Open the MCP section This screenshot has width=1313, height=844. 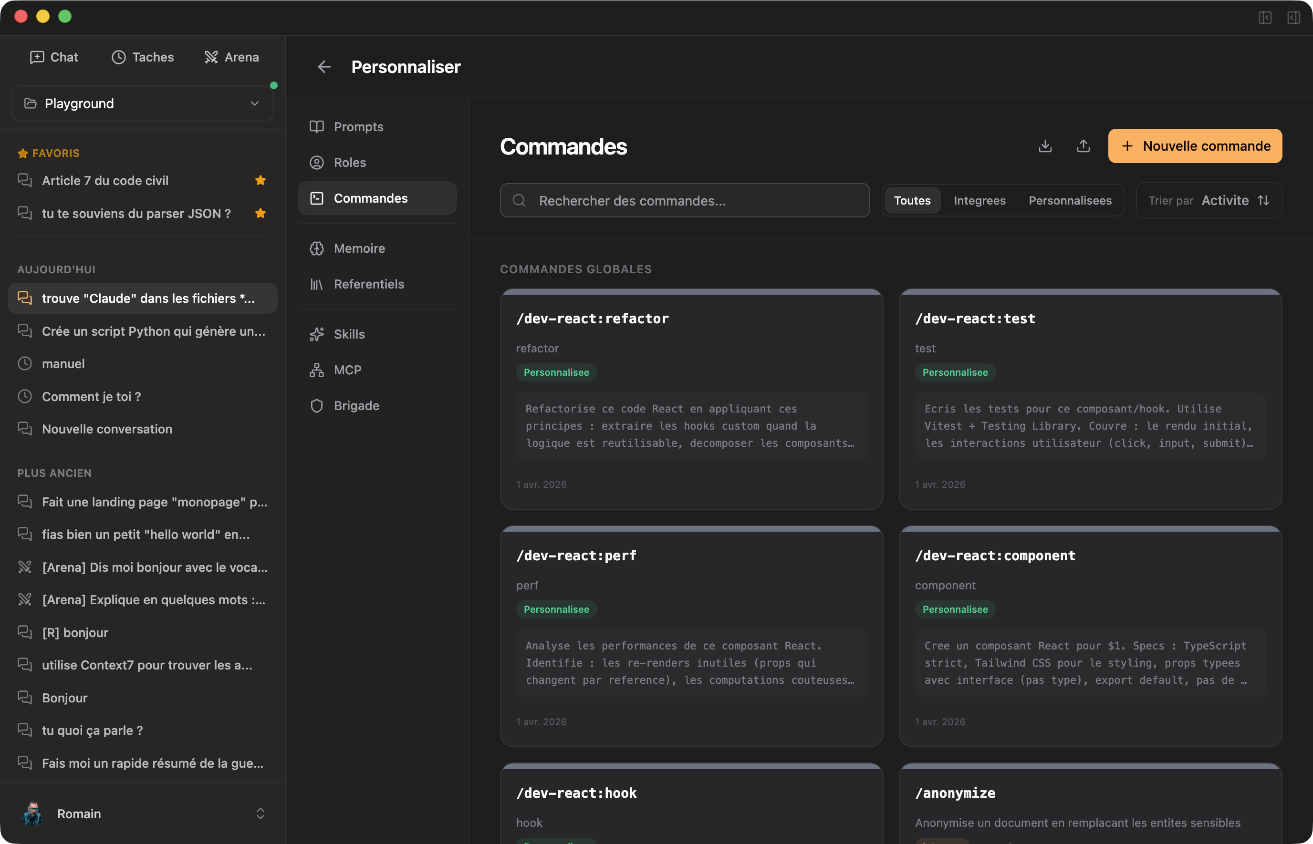click(x=347, y=370)
